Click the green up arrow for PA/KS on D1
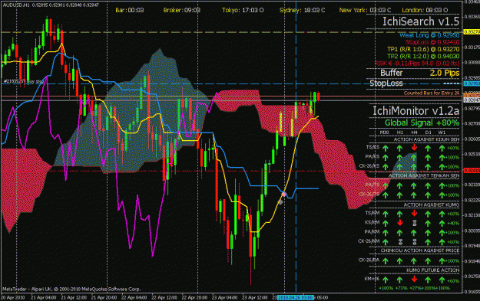 [x=428, y=158]
